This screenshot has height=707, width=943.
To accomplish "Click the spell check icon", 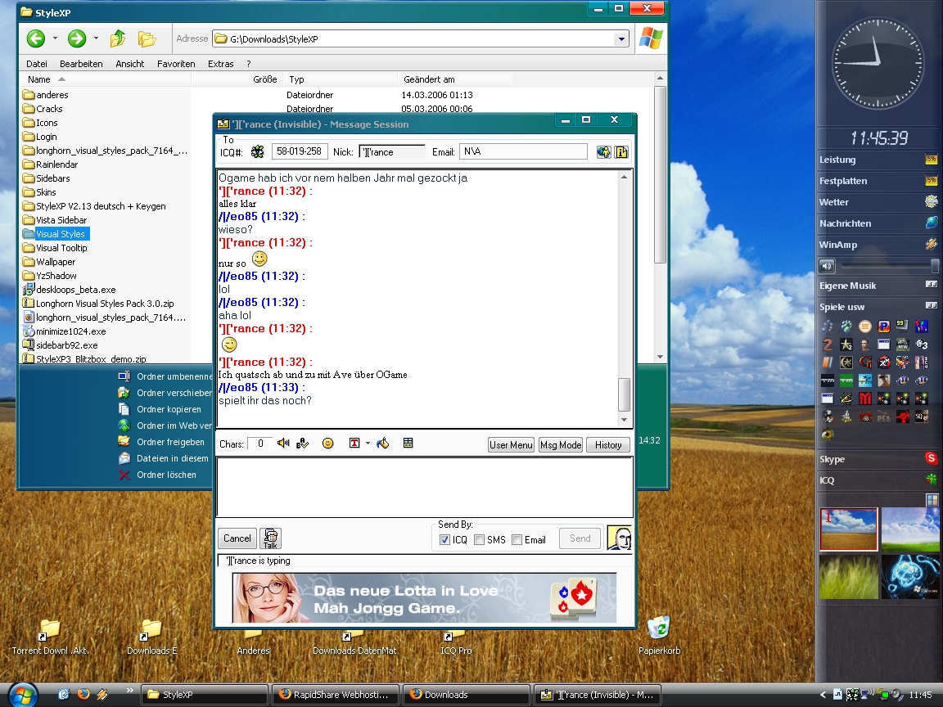I will (303, 444).
